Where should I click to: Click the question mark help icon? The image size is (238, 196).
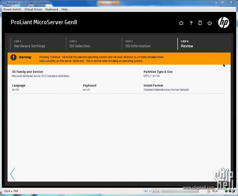pyautogui.click(x=191, y=23)
